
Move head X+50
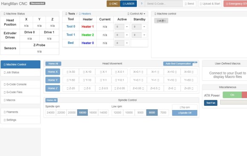click(x=189, y=72)
